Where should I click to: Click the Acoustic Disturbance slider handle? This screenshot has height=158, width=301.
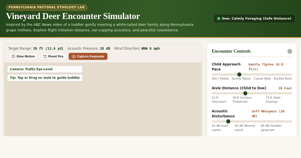pos(228,121)
